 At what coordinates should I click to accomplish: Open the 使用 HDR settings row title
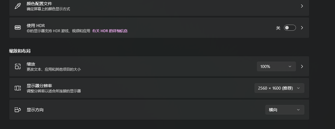coord(36,26)
